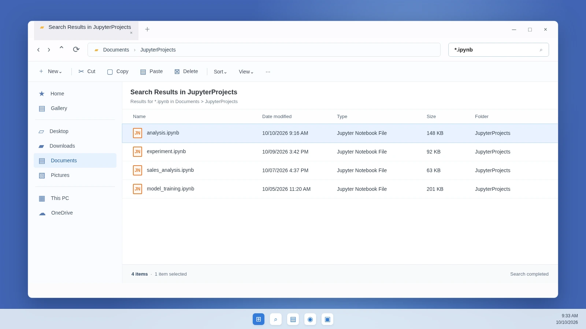586x329 pixels.
Task: Sort by the Type column header
Action: [x=342, y=117]
